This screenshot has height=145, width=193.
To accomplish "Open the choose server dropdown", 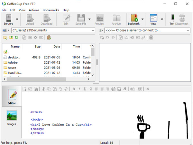I will click(188, 30).
